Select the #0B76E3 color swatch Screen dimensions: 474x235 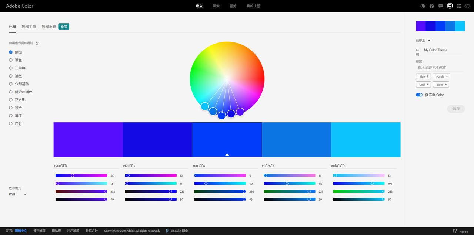pos(297,140)
